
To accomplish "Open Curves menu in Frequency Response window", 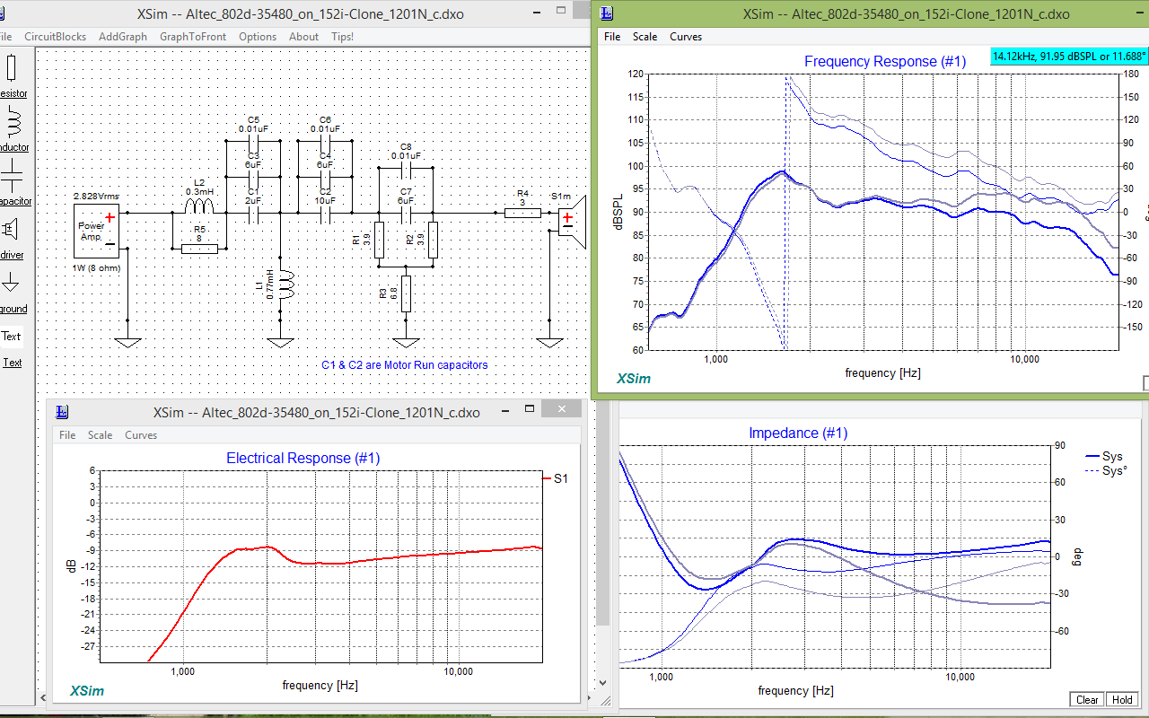I will [x=686, y=37].
